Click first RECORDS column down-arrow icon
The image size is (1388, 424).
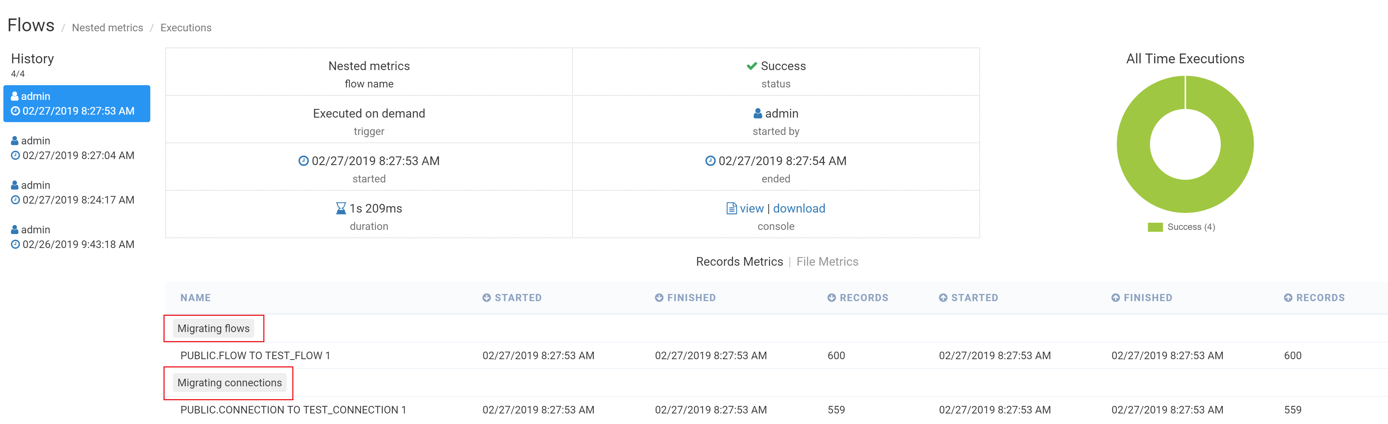click(831, 298)
